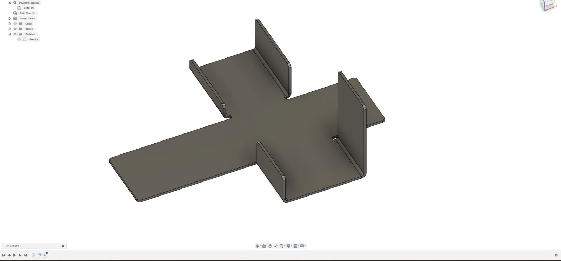This screenshot has width=561, height=261.
Task: Click the ViewCube FRONT face
Action: point(549,5)
